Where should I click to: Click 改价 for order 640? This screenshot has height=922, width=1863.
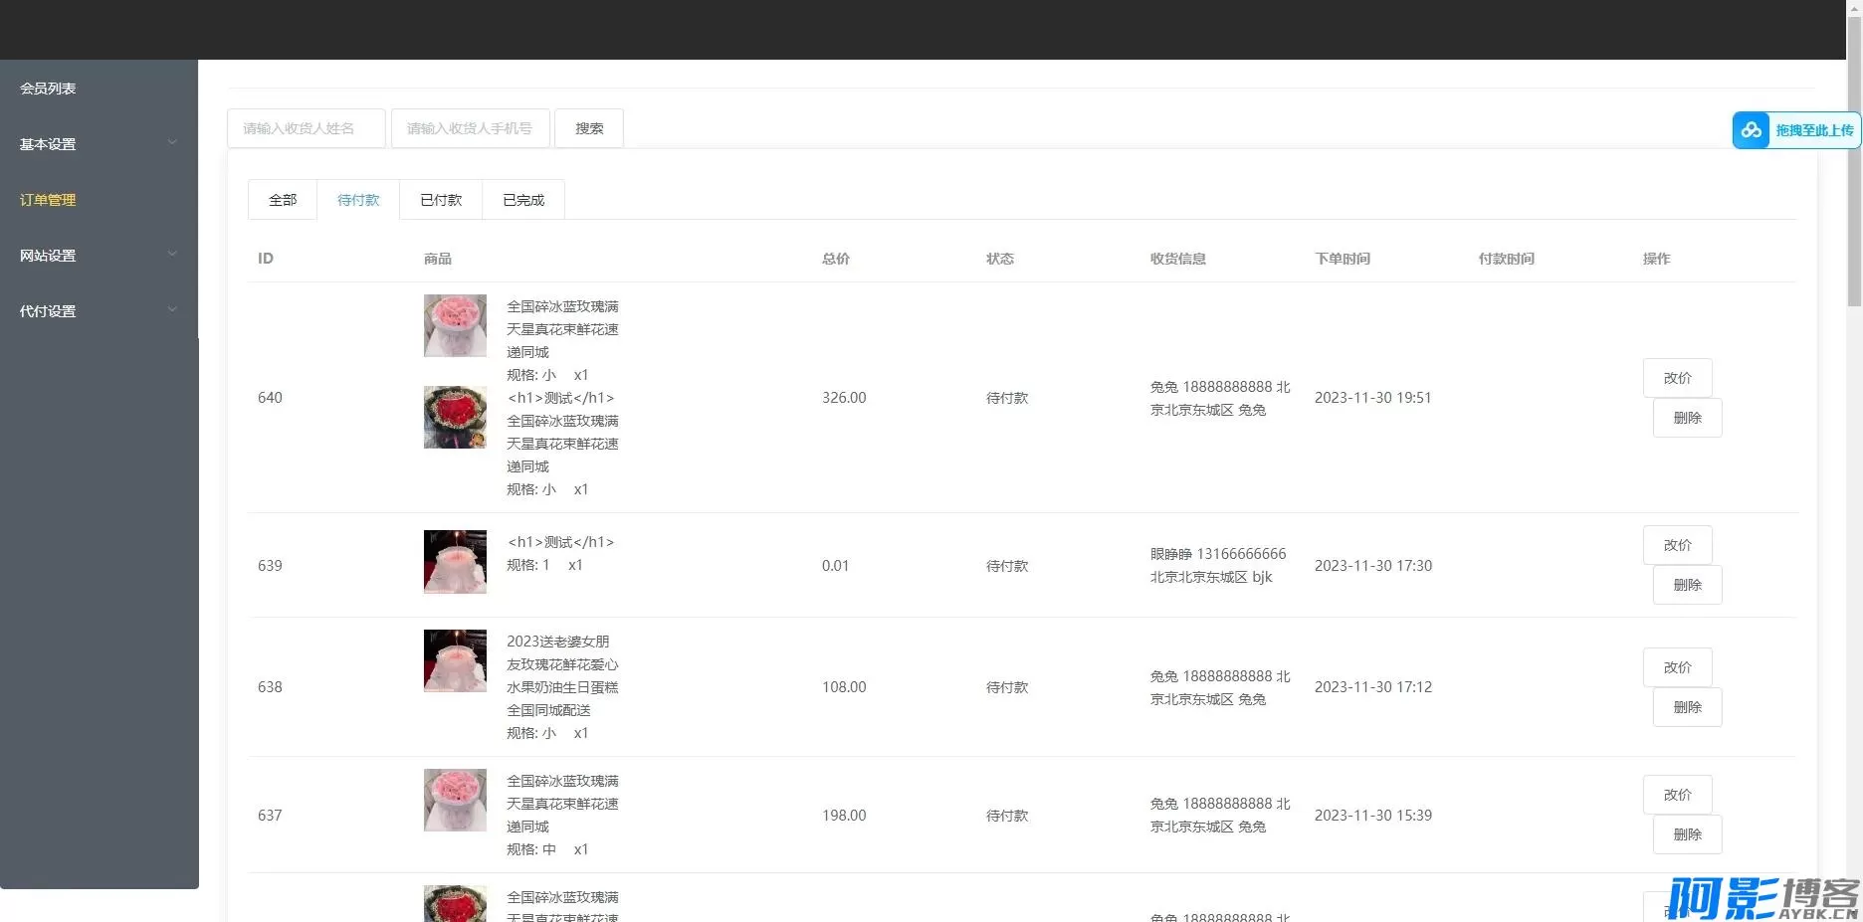click(1677, 378)
